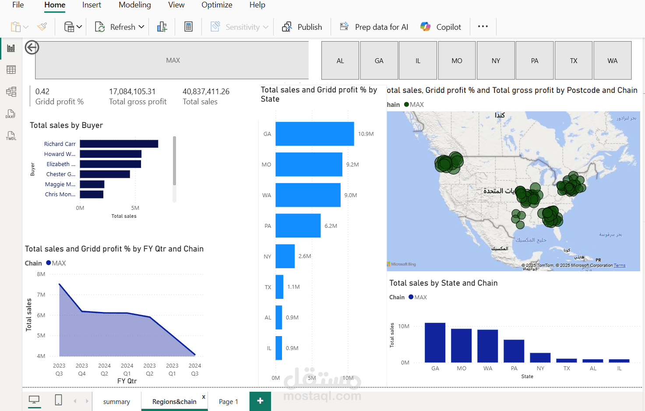Click the Publish button

(302, 27)
